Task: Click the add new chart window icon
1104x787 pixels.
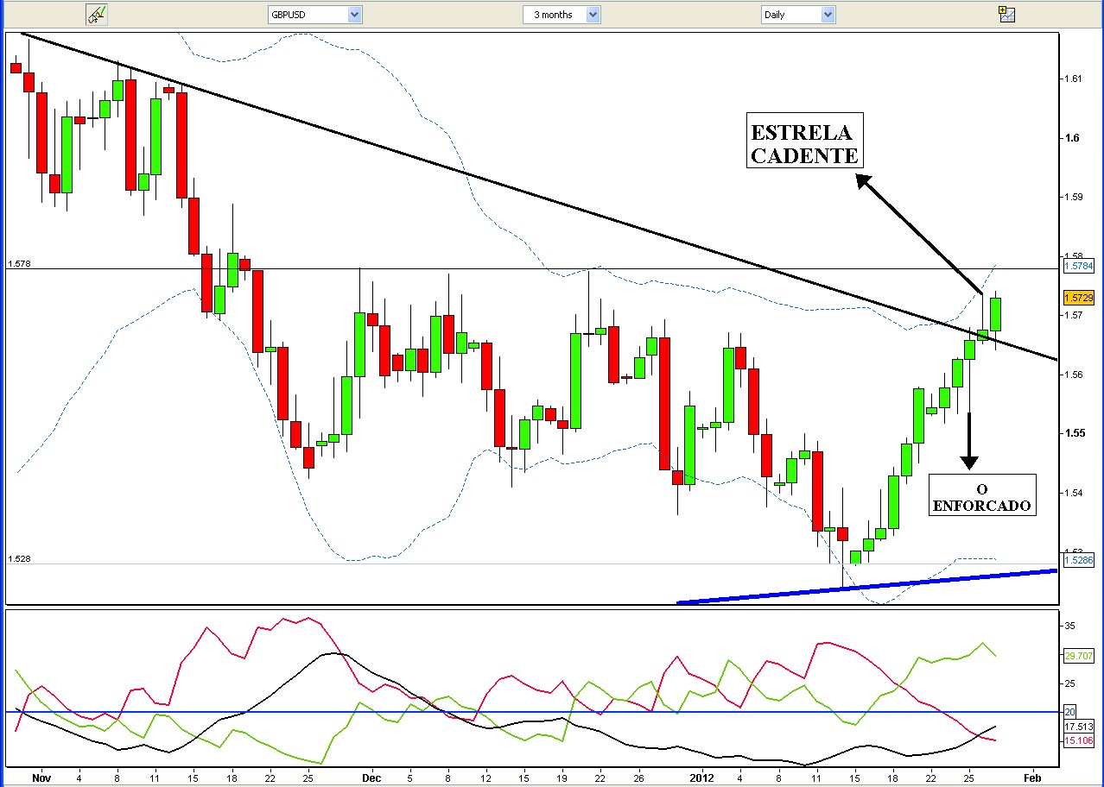Action: tap(1006, 14)
